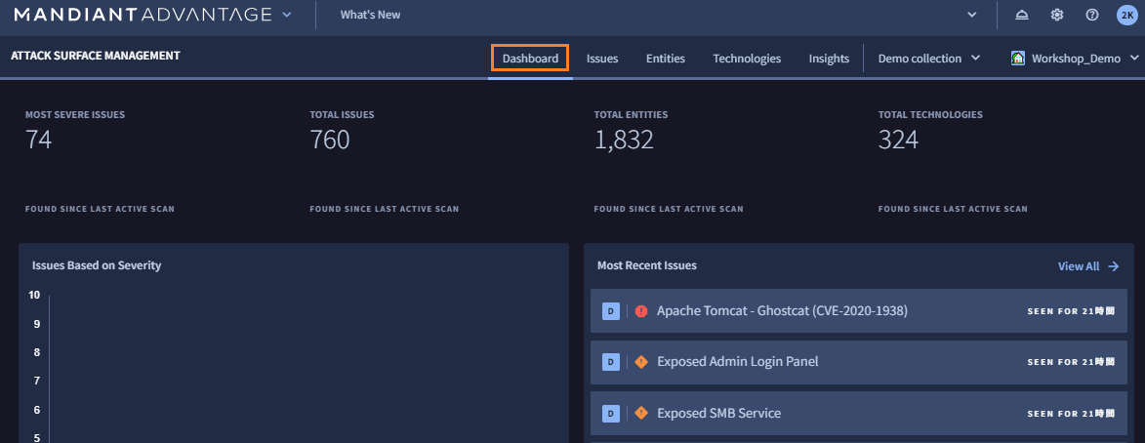Click red critical icon on Apache Tomcat issue
This screenshot has height=443, width=1145.
click(641, 311)
